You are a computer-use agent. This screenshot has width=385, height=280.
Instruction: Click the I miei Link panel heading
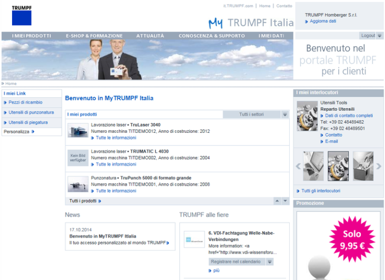(x=15, y=93)
